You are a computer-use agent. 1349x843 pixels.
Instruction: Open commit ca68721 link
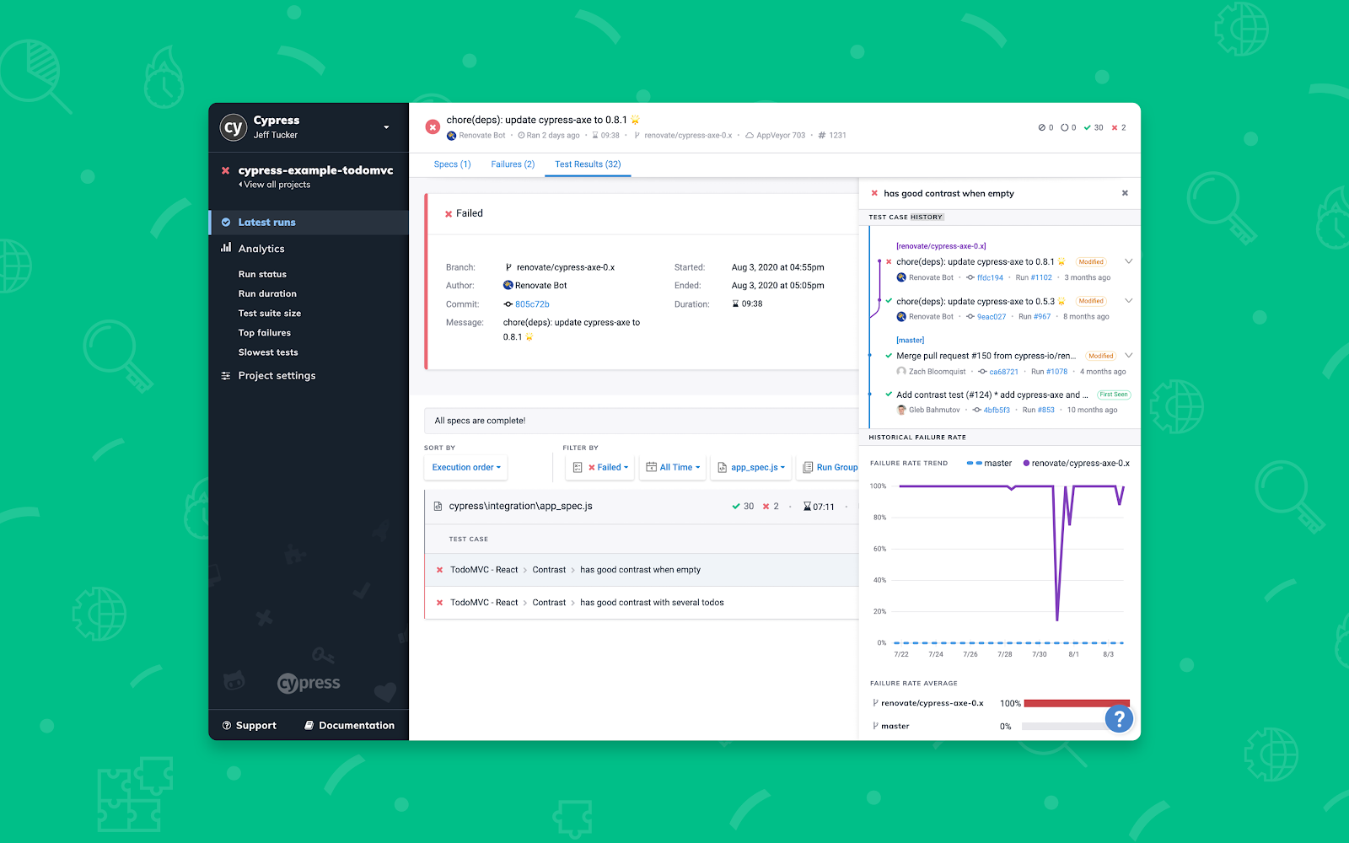click(1003, 372)
